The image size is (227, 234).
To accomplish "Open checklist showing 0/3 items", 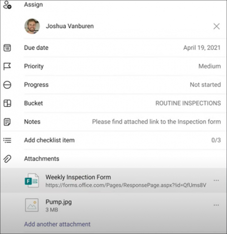I will pyautogui.click(x=216, y=140).
